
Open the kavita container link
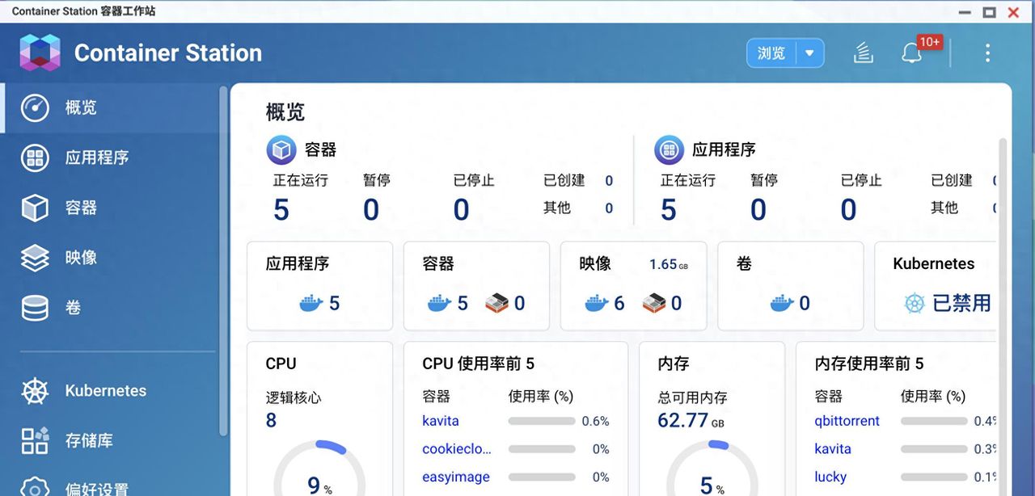440,421
